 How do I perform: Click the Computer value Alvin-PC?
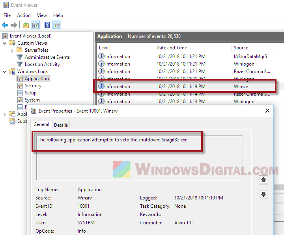click(x=183, y=223)
